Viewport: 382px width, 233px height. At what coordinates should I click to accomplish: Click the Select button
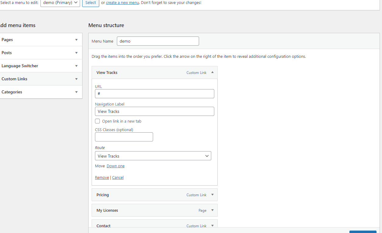click(91, 3)
